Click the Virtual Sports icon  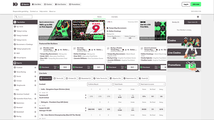point(15,58)
